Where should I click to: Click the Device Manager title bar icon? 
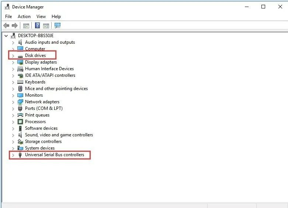[x=7, y=7]
